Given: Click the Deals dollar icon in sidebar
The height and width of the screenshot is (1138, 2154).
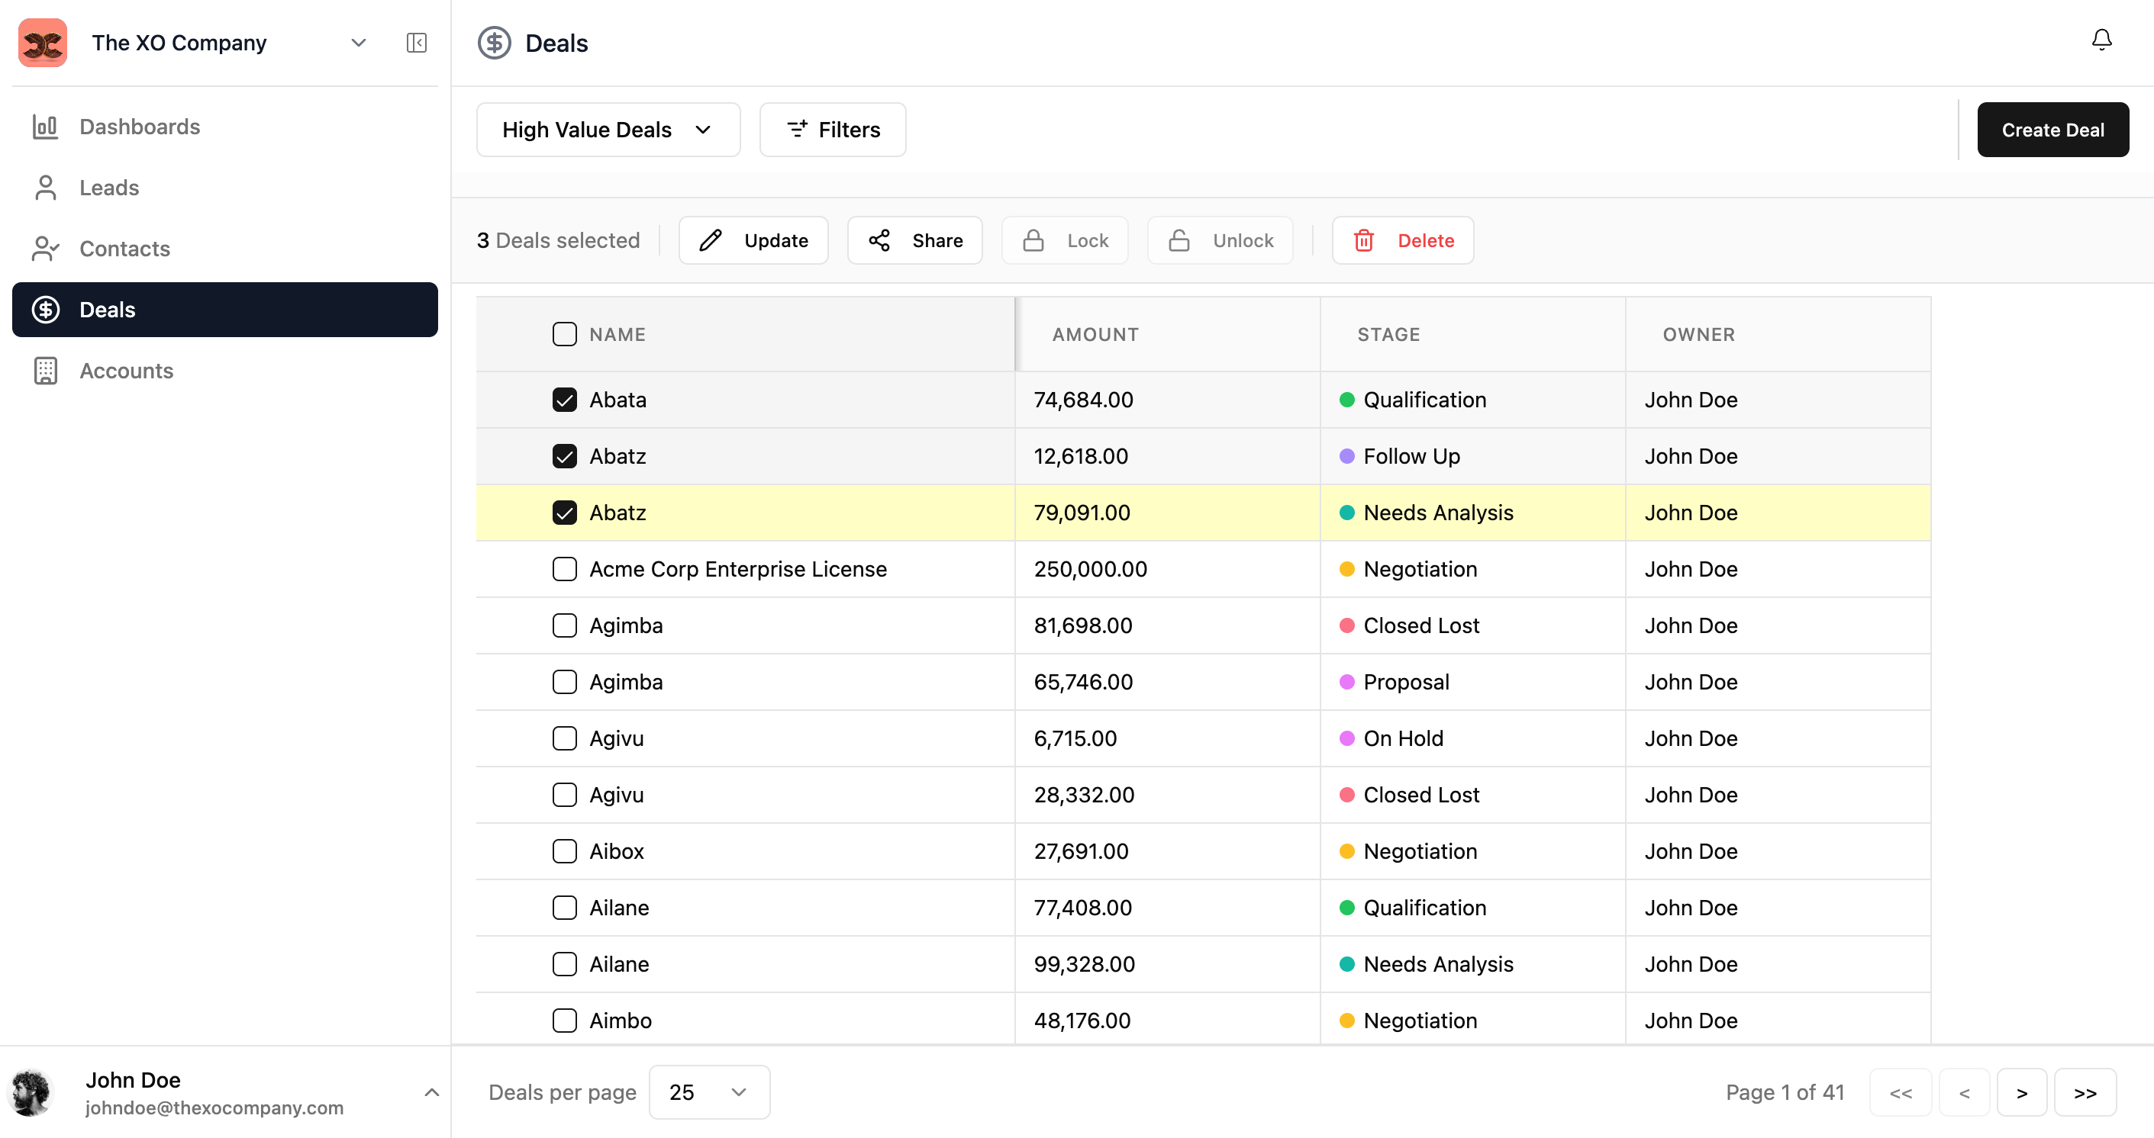Looking at the screenshot, I should point(45,309).
